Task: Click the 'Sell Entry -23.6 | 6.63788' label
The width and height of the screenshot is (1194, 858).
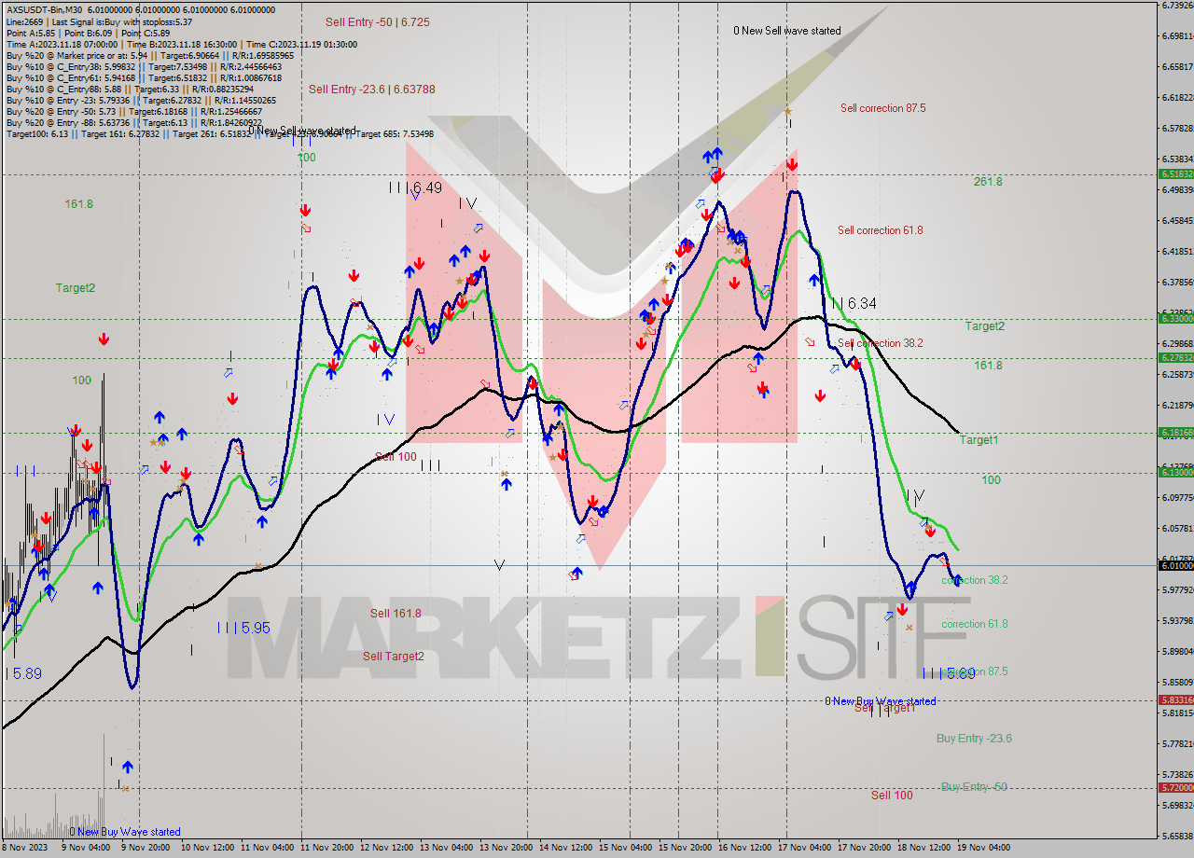Action: click(x=372, y=90)
